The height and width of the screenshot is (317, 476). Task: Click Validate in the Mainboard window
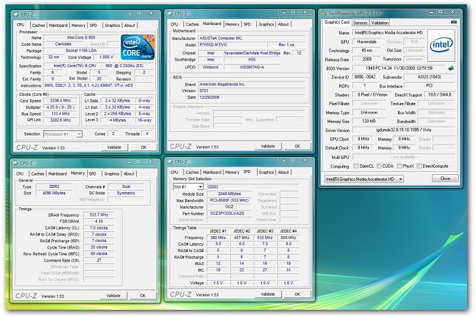[x=268, y=146]
